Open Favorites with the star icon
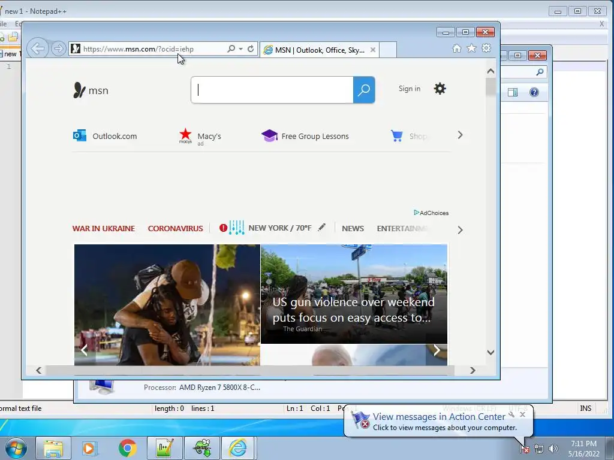Image resolution: width=614 pixels, height=460 pixels. pos(471,48)
